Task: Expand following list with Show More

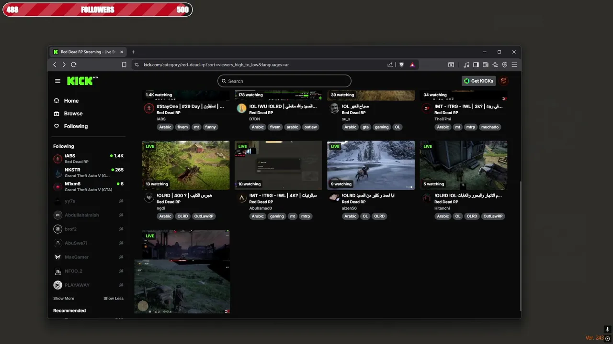Action: pos(64,299)
